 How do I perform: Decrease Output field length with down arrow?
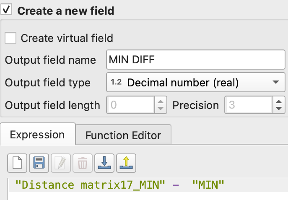tap(161, 109)
